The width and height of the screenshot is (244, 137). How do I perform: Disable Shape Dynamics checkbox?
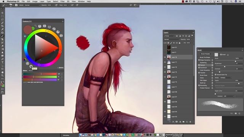(199, 60)
